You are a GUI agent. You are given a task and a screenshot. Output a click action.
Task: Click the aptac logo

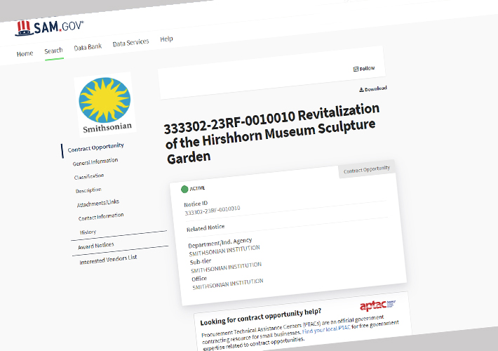click(x=377, y=305)
